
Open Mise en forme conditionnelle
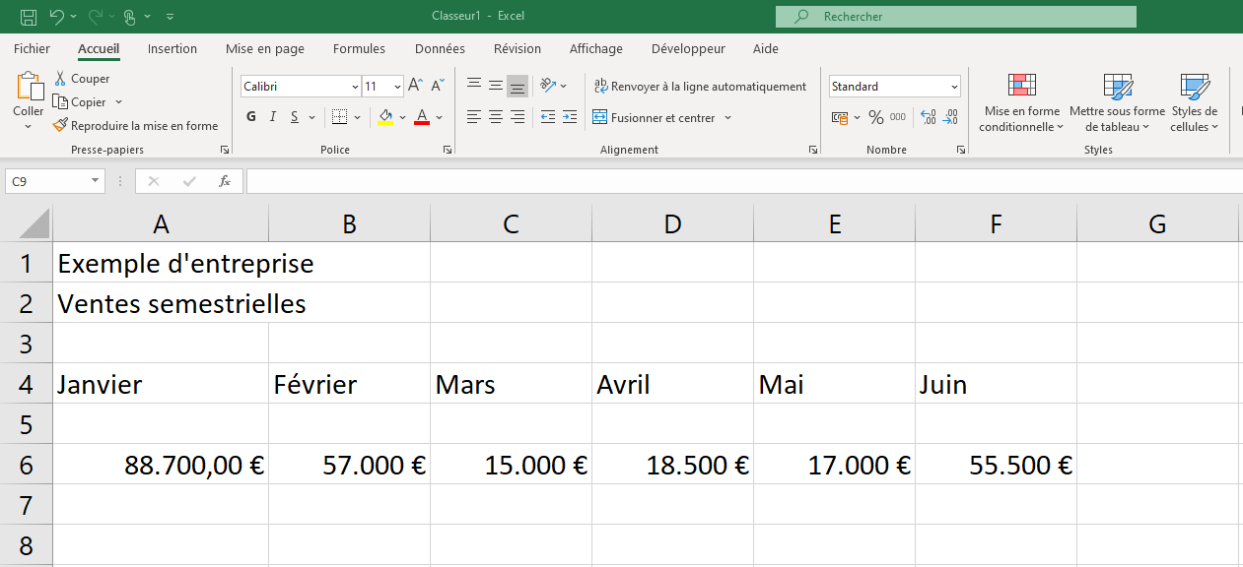(1021, 103)
